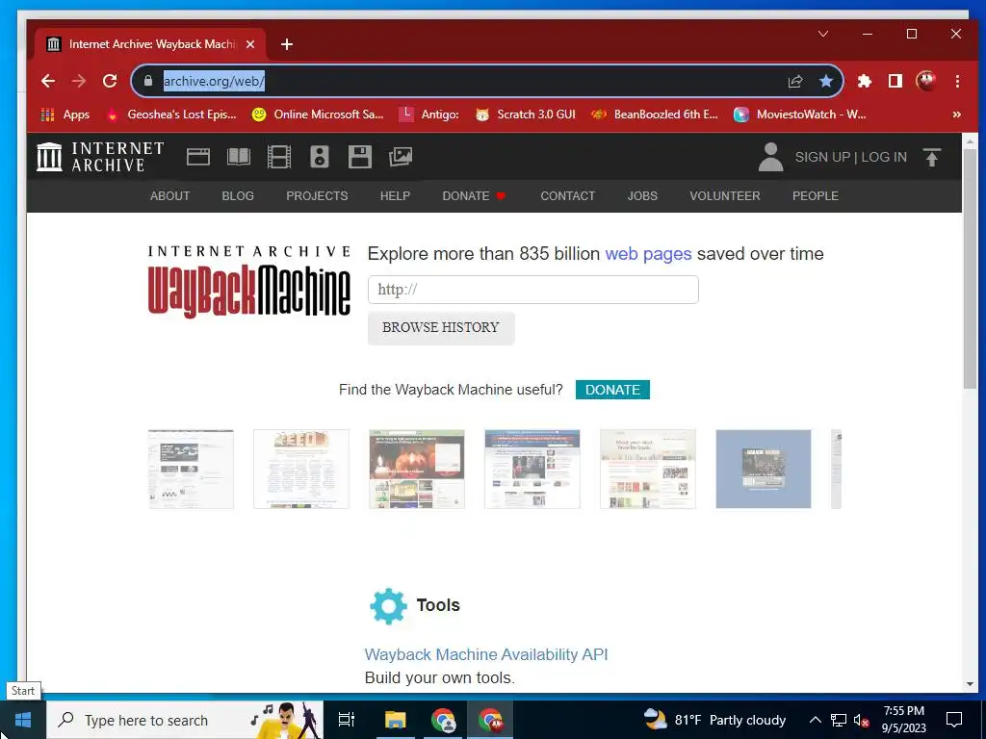Follow the 'web pages' link
This screenshot has width=986, height=739.
[648, 254]
